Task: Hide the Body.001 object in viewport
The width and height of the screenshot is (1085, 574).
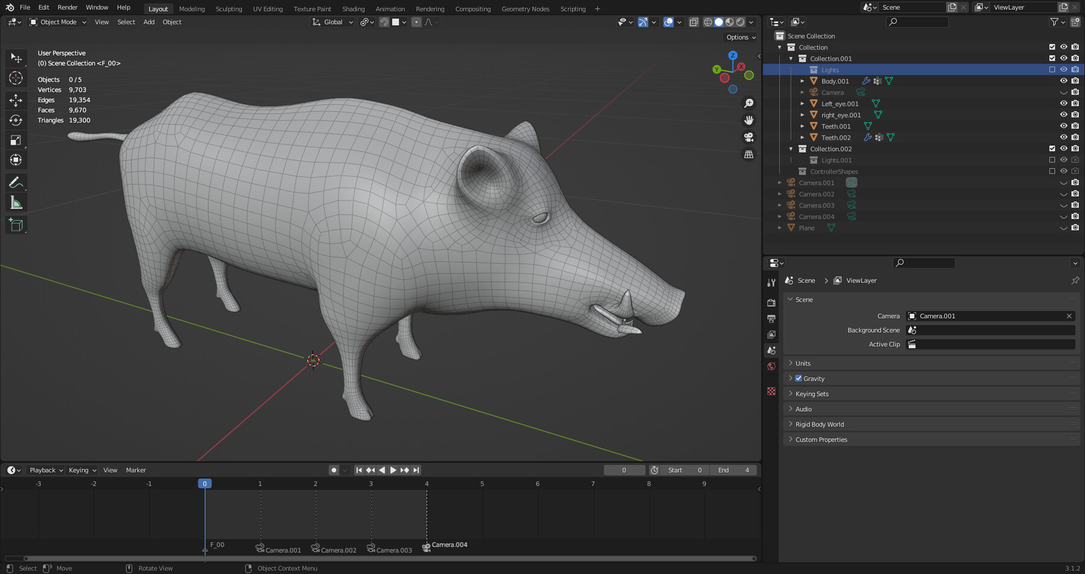Action: (x=1063, y=81)
